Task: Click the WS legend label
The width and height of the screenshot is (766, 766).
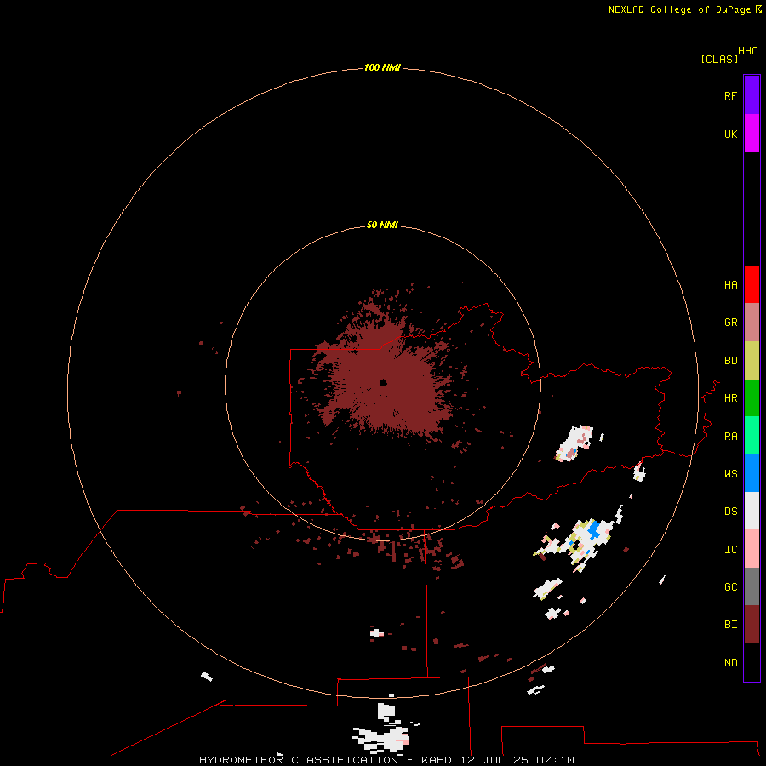Action: coord(730,473)
